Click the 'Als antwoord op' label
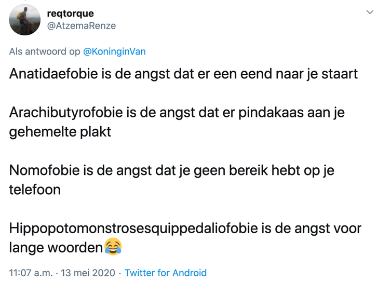 pos(45,52)
